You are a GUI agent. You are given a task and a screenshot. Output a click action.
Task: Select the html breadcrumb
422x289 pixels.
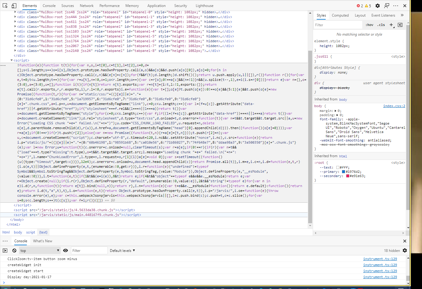click(6, 232)
